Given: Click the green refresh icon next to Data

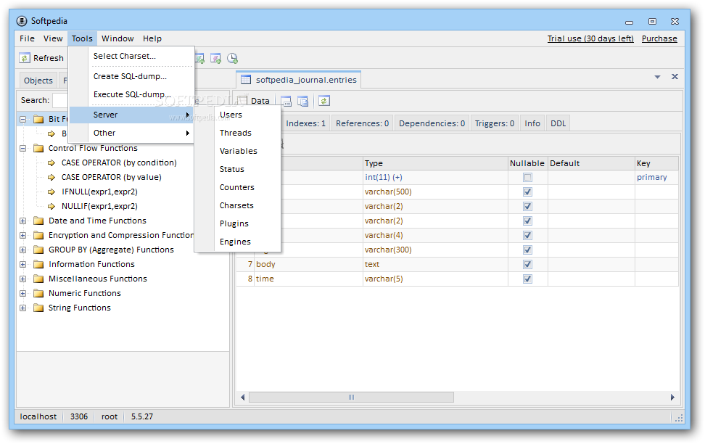Looking at the screenshot, I should coord(323,101).
